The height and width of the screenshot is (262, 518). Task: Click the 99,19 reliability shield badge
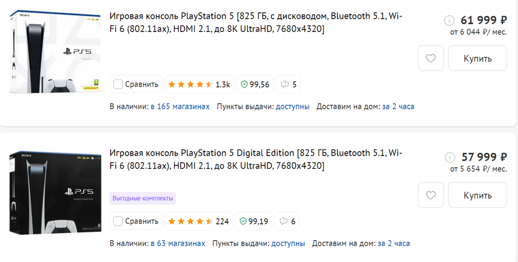pyautogui.click(x=254, y=221)
